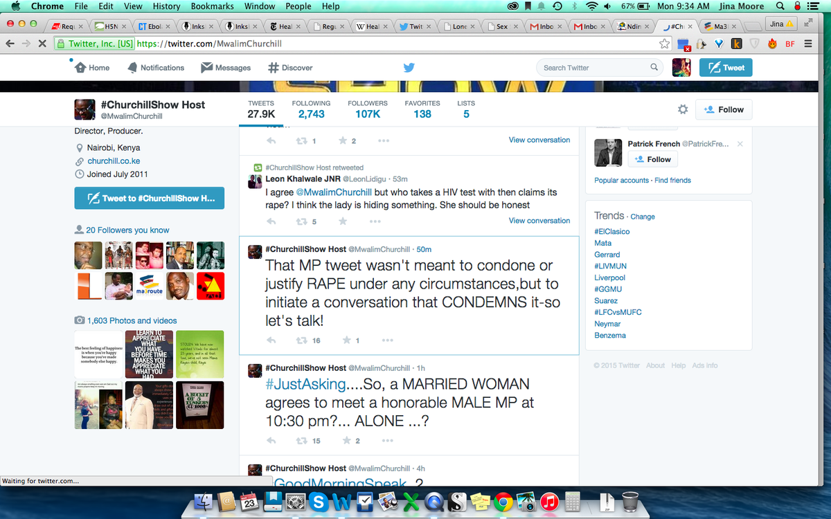Switch to the Twit browser tab
This screenshot has width=831, height=519.
point(415,26)
